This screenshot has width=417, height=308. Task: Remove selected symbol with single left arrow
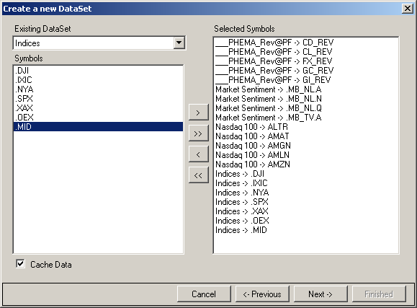[x=198, y=154]
